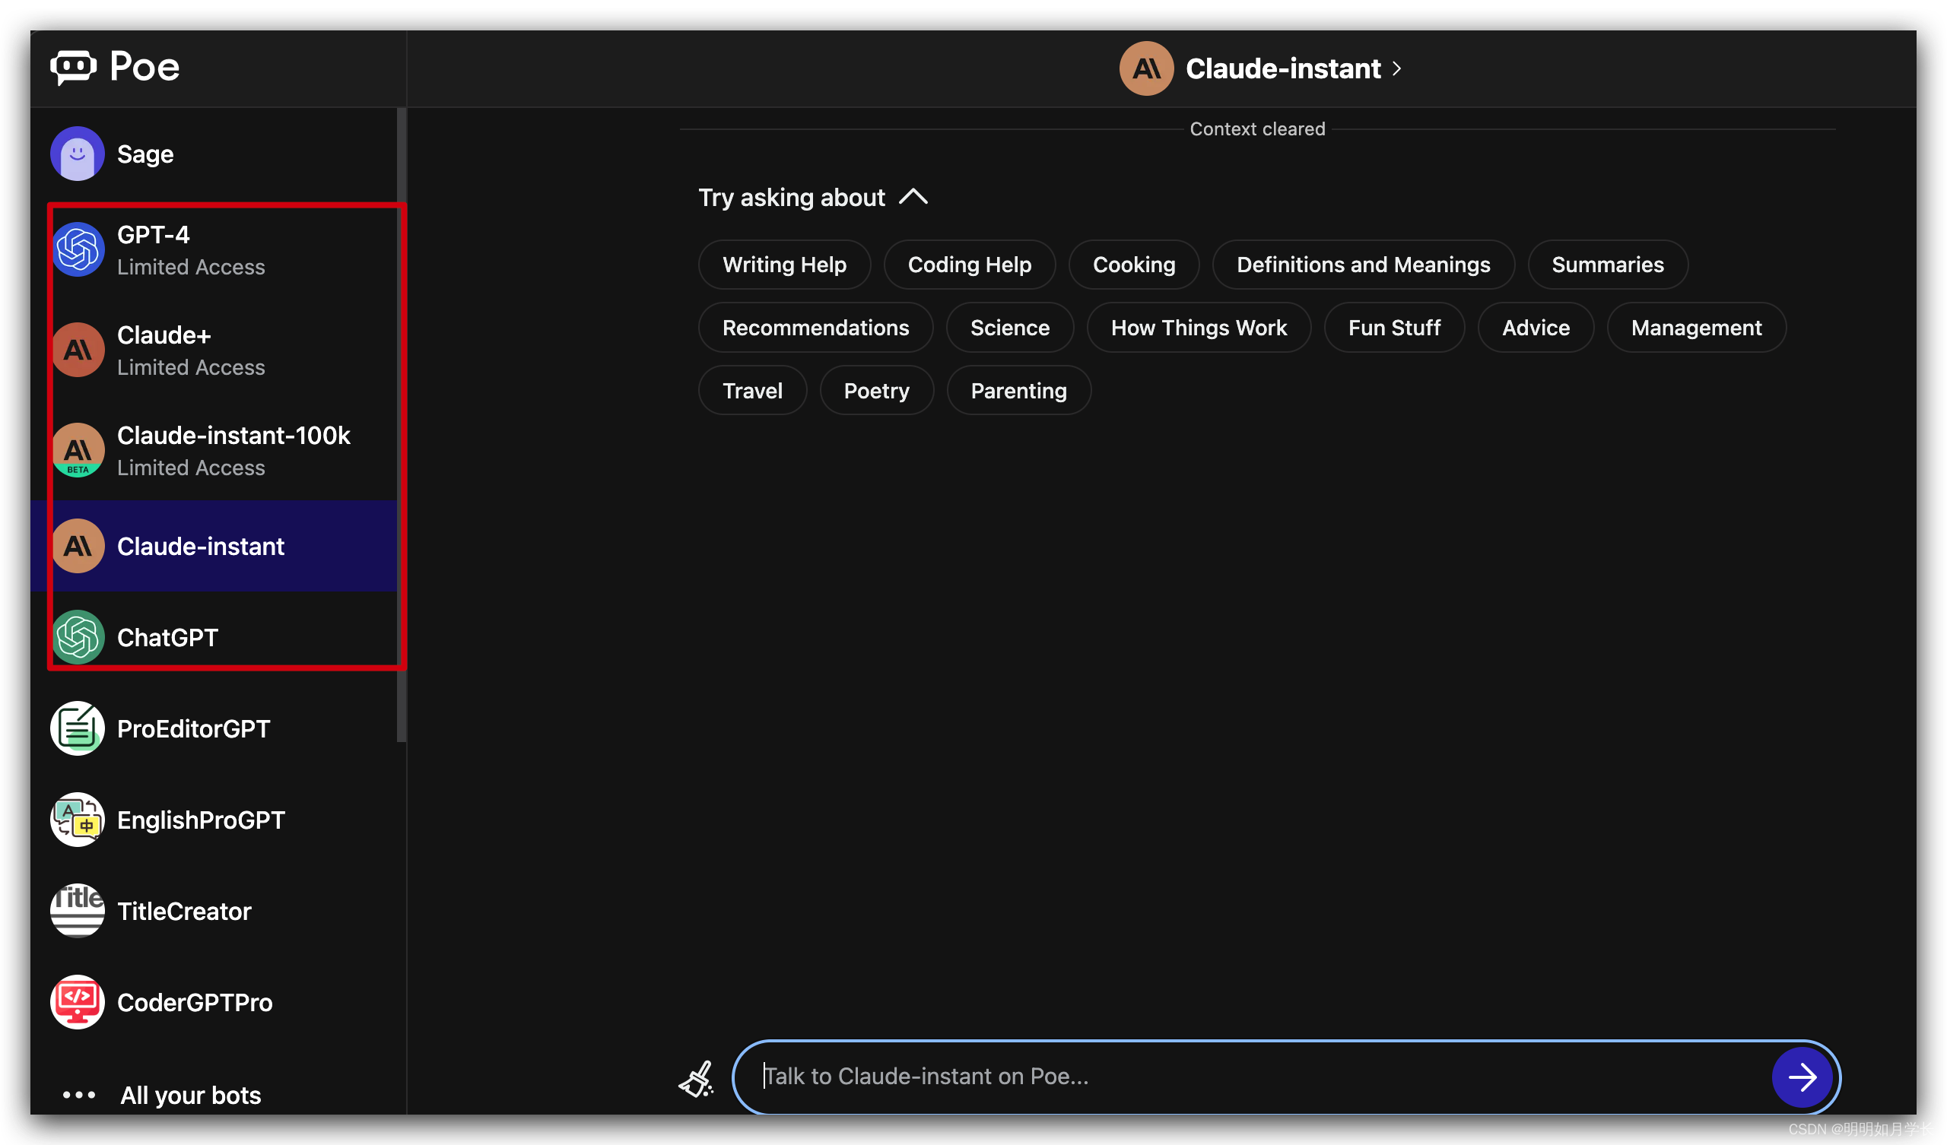Image resolution: width=1947 pixels, height=1145 pixels.
Task: Open the Claude+ chat entry
Action: point(213,350)
